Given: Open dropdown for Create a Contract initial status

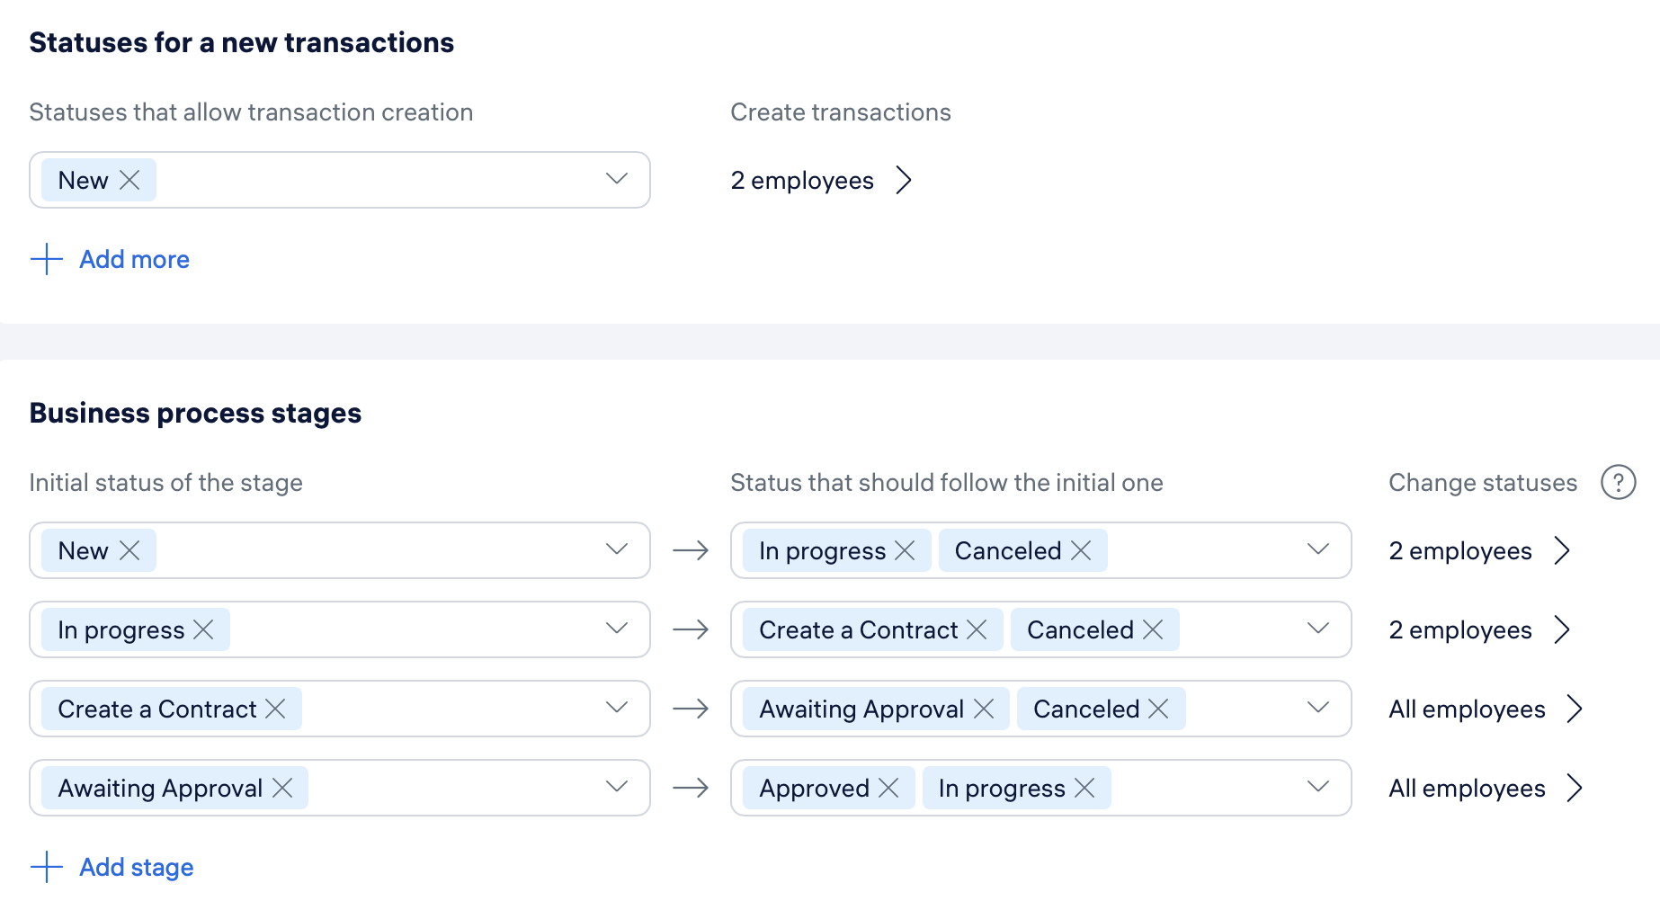Looking at the screenshot, I should [616, 708].
